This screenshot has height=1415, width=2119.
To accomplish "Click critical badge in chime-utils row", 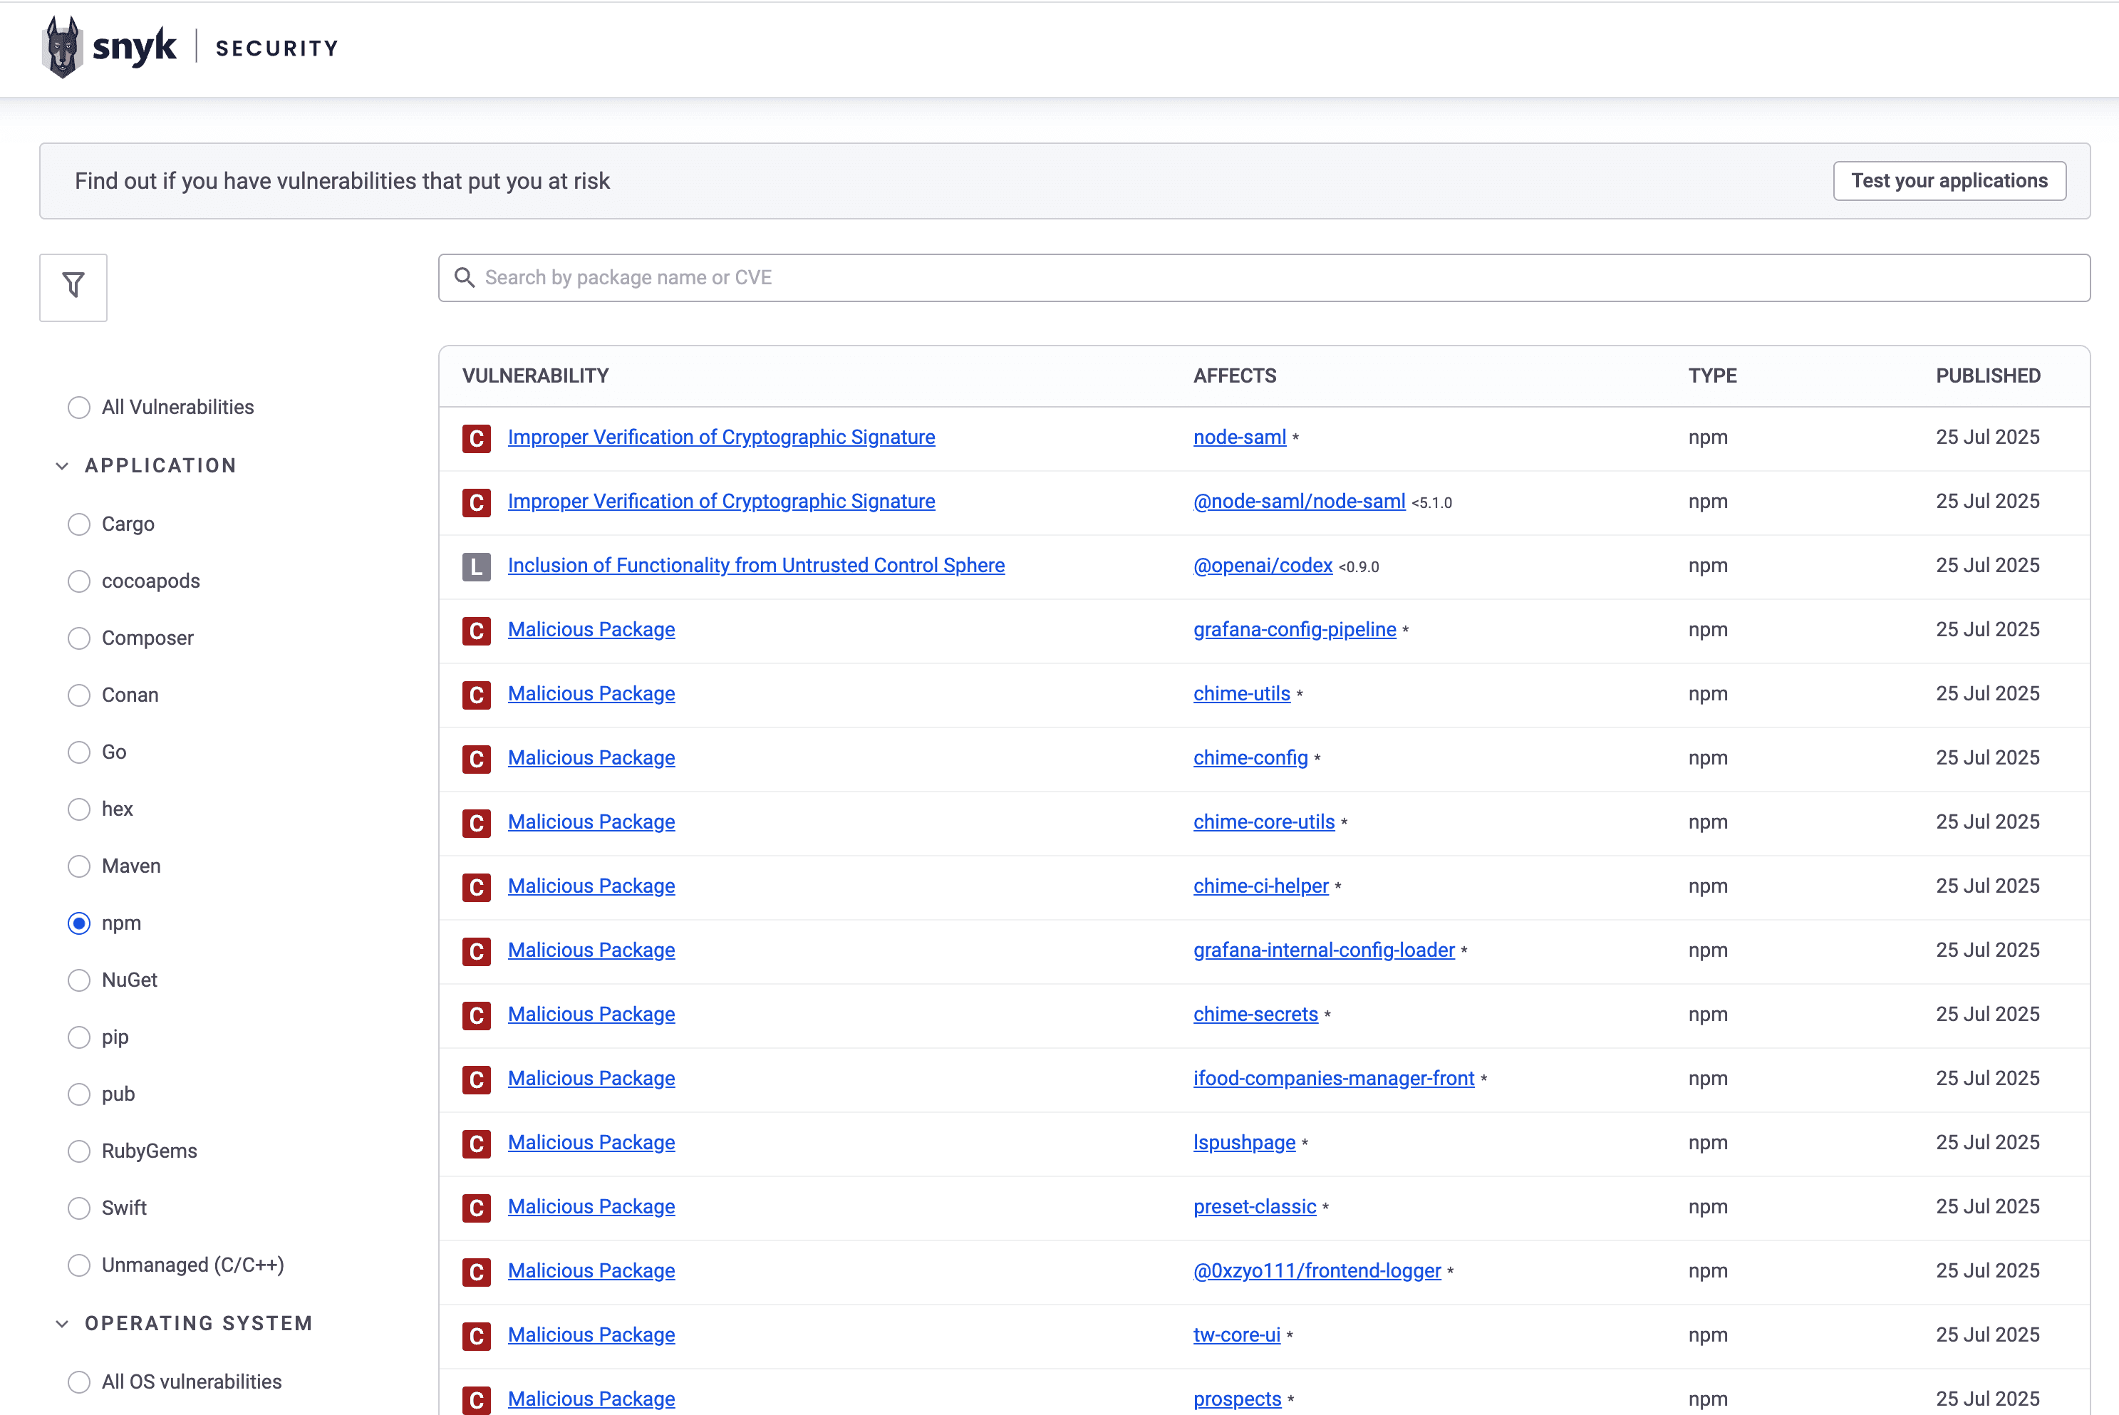I will tap(477, 695).
